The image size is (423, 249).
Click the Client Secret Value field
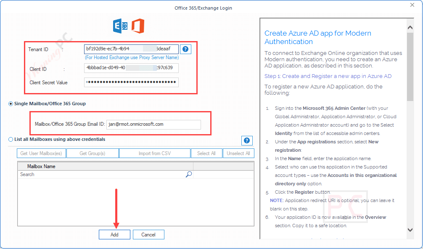tap(131, 82)
